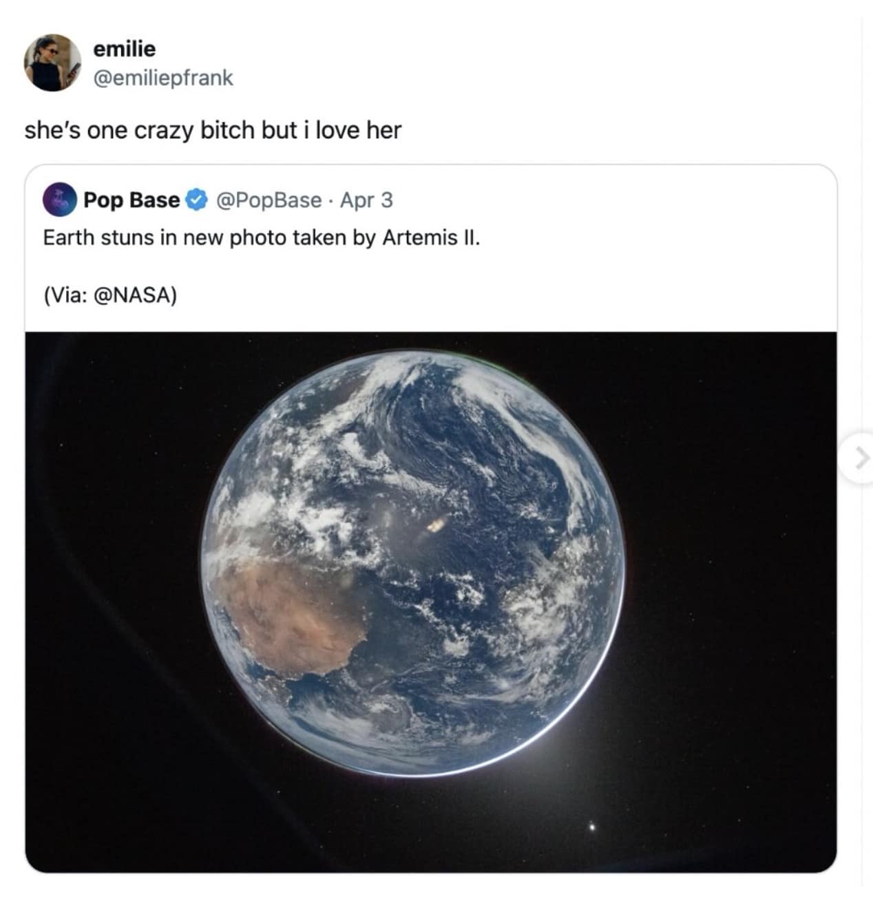Open the Pop Base account avatar

click(x=59, y=200)
